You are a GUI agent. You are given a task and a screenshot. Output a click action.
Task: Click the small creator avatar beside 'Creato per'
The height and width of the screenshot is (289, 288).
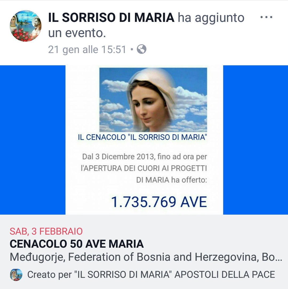click(16, 275)
